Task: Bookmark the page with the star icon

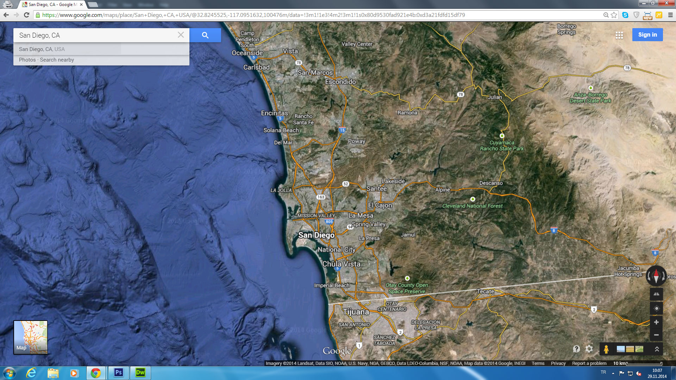Action: pyautogui.click(x=614, y=15)
